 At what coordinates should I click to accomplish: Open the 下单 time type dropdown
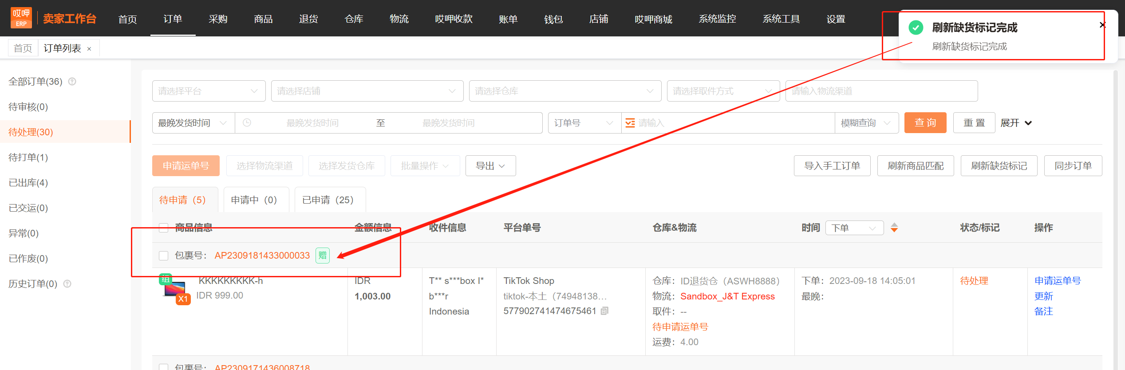[855, 228]
